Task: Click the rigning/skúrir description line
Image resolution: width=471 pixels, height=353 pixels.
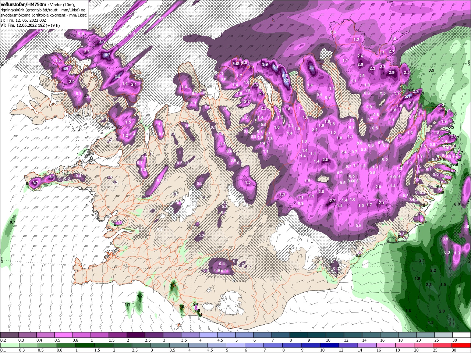Action: (x=43, y=10)
